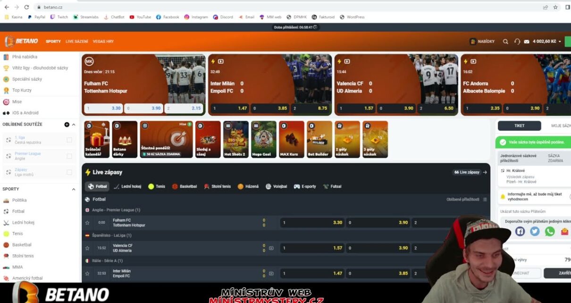Add a favorite competition with plus icon
571x303 pixels.
[x=67, y=125]
